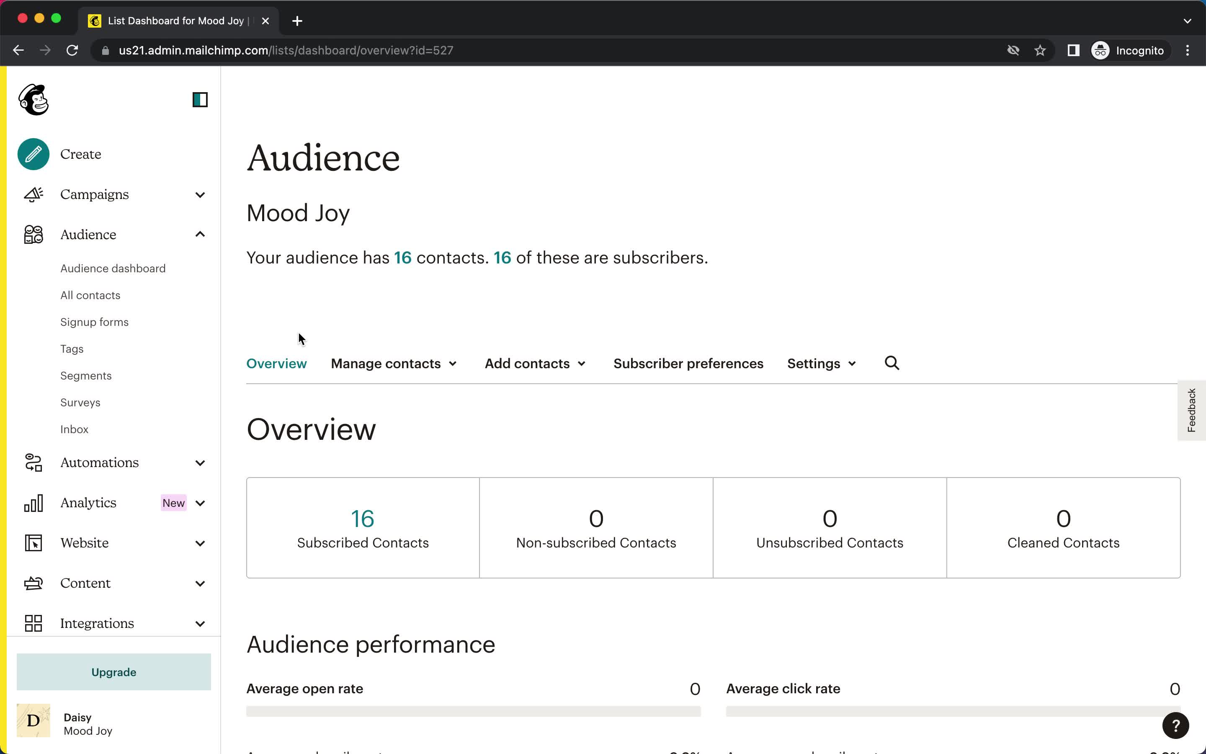The height and width of the screenshot is (754, 1206).
Task: Open the browser side panel icon
Action: click(x=1073, y=50)
